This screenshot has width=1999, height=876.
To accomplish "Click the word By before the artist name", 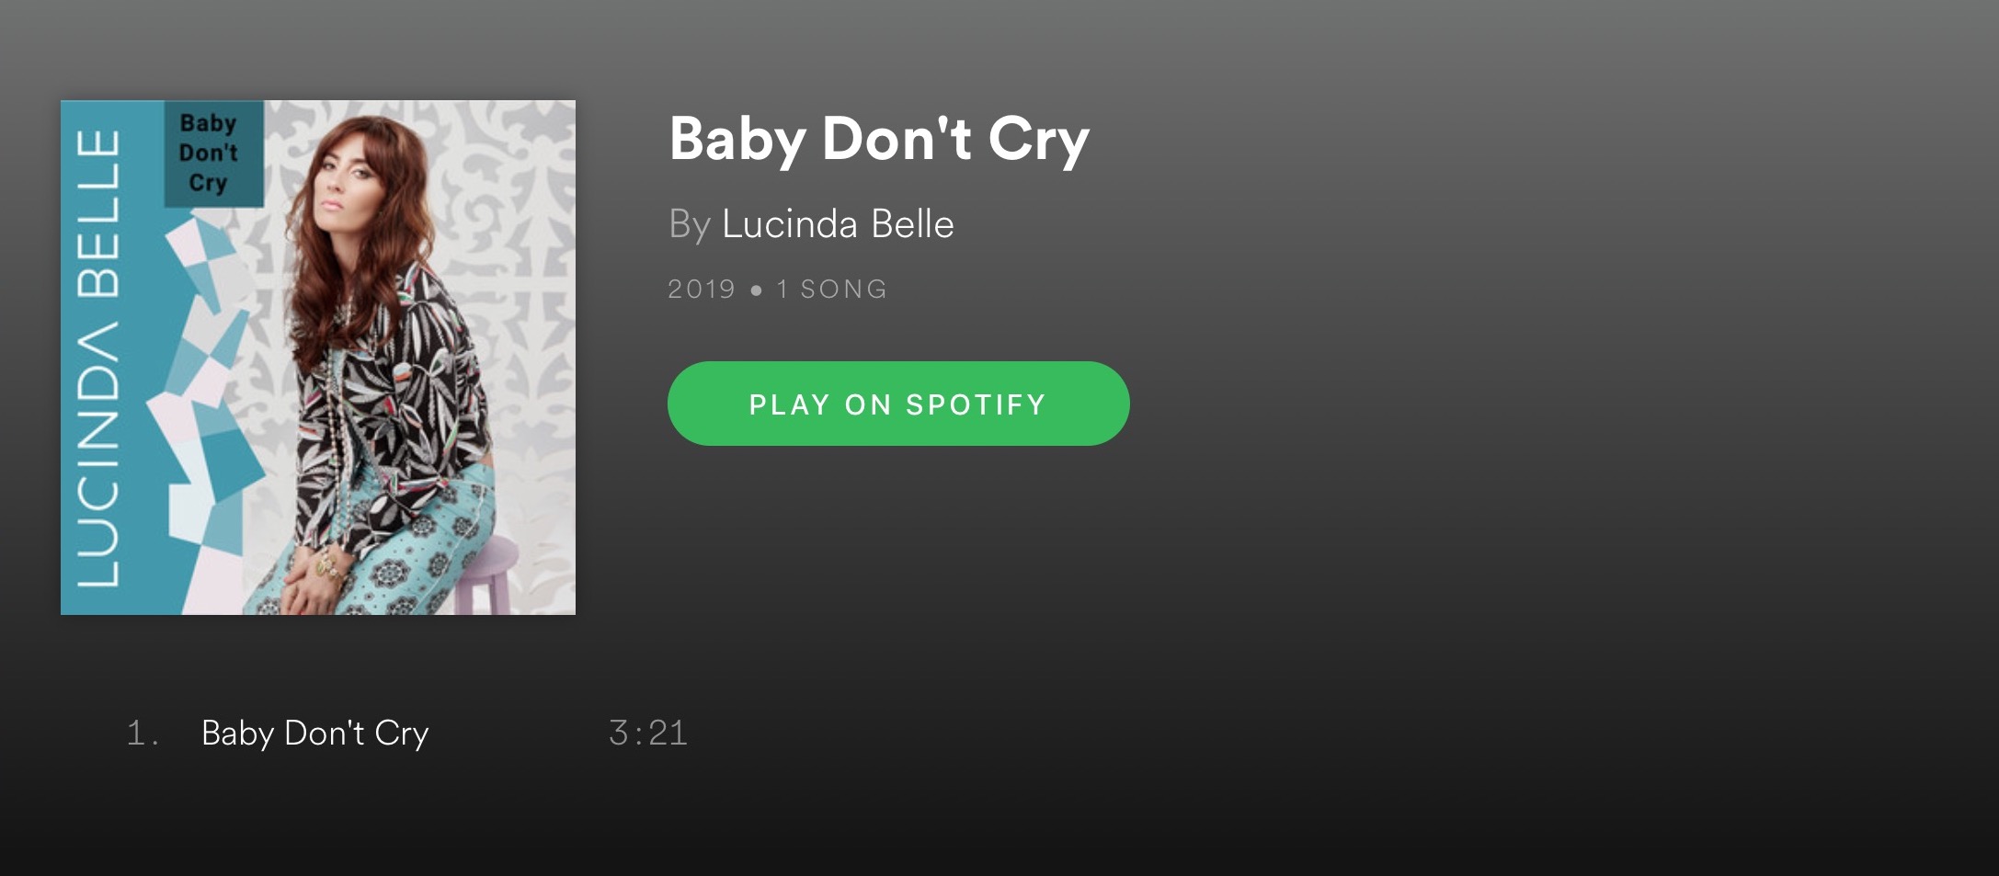I will coord(690,224).
